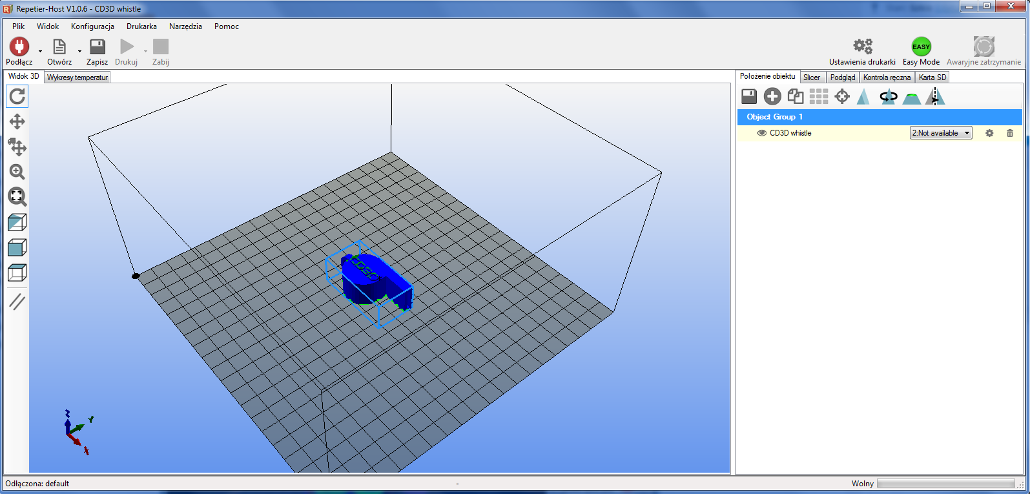Delete CD3D whistle with the trash icon
Image resolution: width=1030 pixels, height=494 pixels.
tap(1010, 133)
